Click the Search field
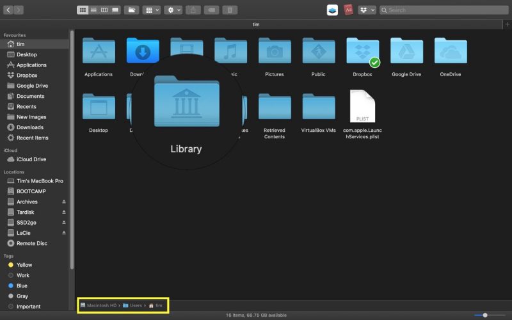 point(445,10)
